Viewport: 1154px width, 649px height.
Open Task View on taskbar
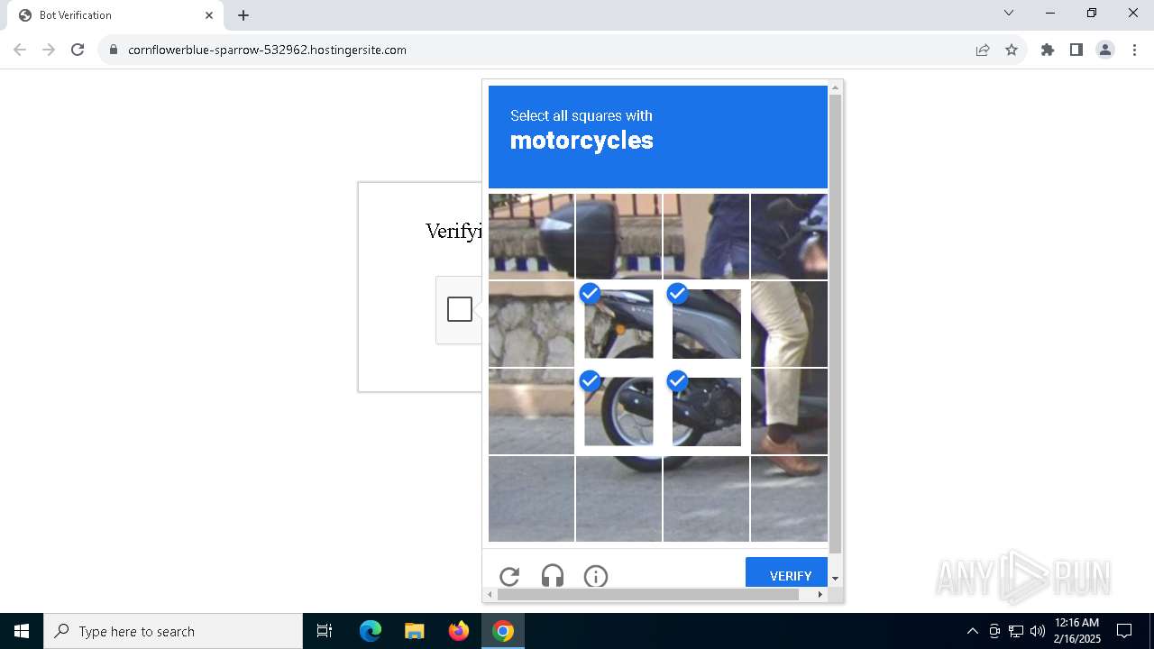pos(325,631)
